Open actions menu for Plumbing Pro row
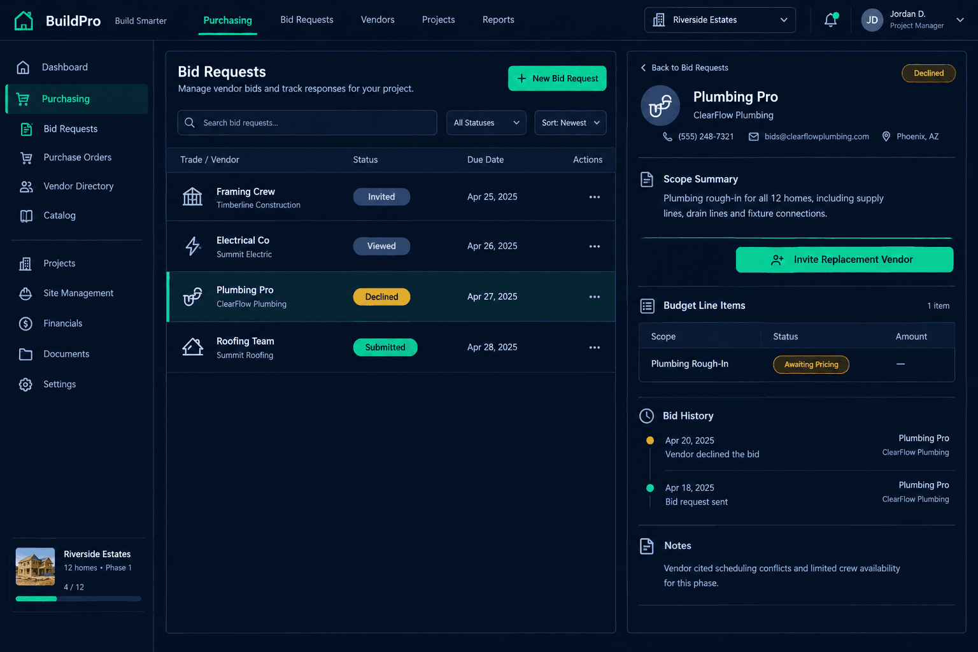This screenshot has height=652, width=978. coord(595,297)
